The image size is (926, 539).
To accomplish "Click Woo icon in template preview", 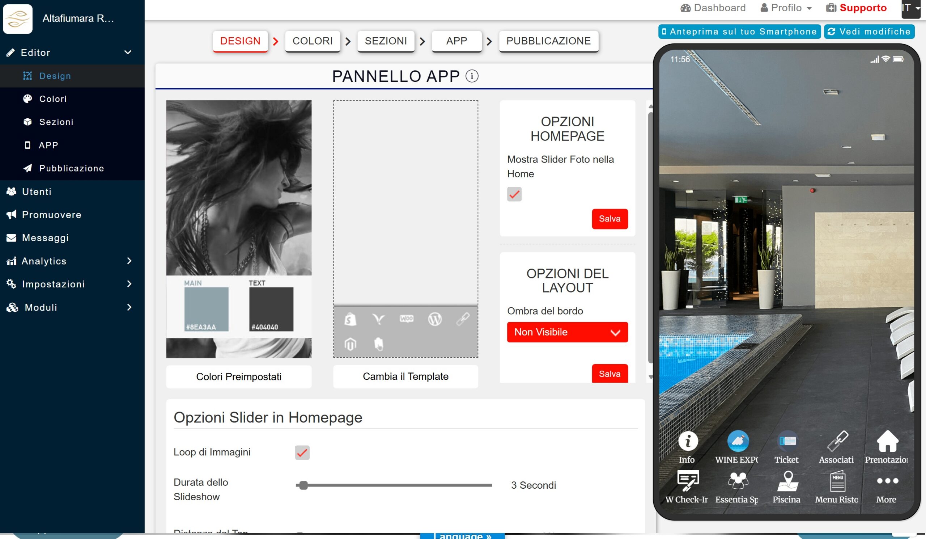I will tap(407, 319).
